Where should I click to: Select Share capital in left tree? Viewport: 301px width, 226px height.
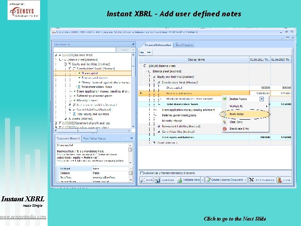click(89, 73)
